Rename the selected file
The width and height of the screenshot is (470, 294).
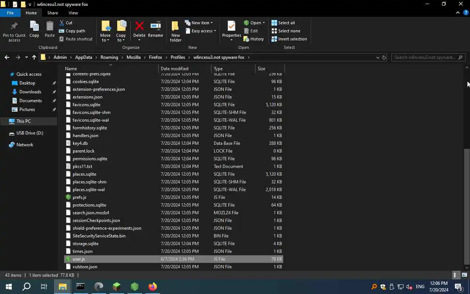pyautogui.click(x=155, y=29)
